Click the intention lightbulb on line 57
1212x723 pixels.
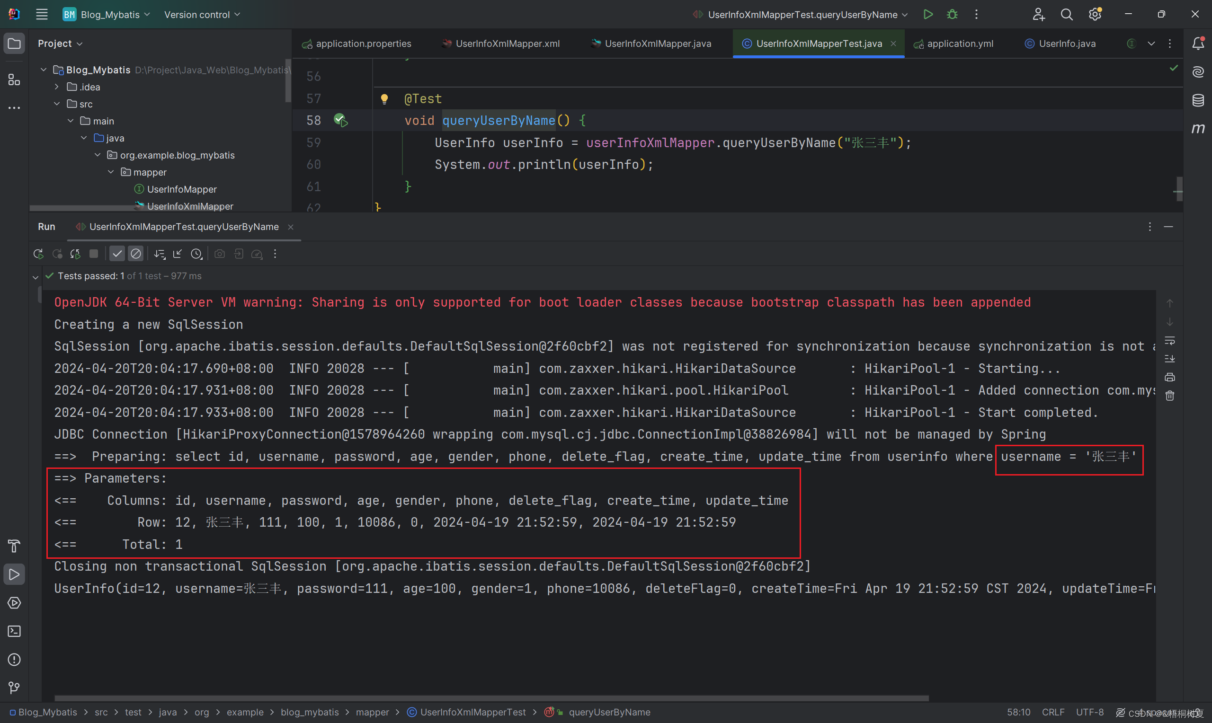(x=384, y=99)
